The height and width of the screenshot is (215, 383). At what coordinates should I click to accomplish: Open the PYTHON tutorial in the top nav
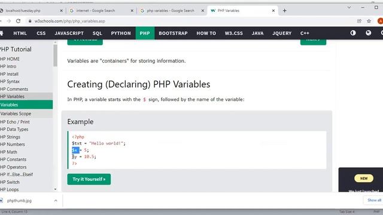tap(121, 33)
